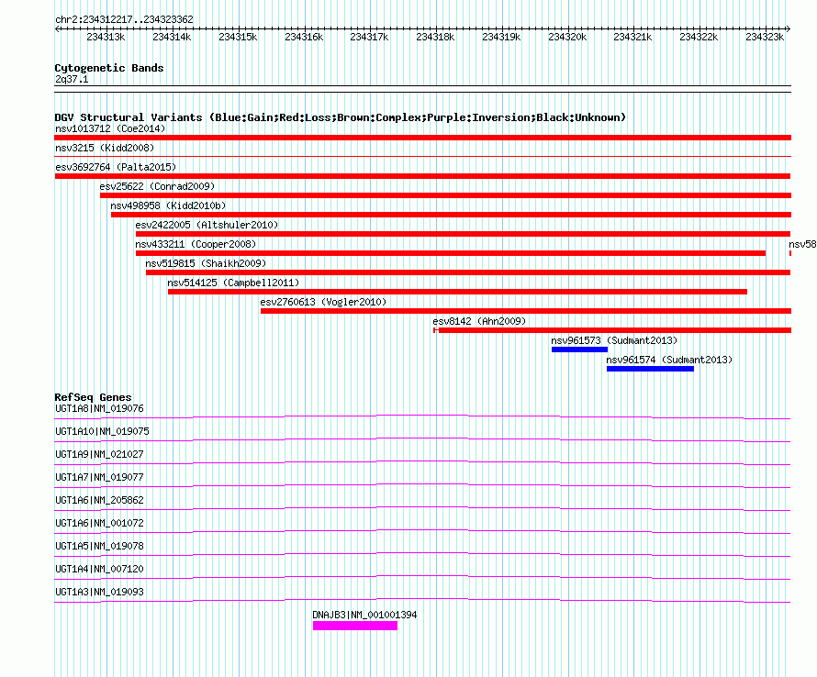
Task: Click the 234320k ruler tick label
Action: click(x=567, y=37)
